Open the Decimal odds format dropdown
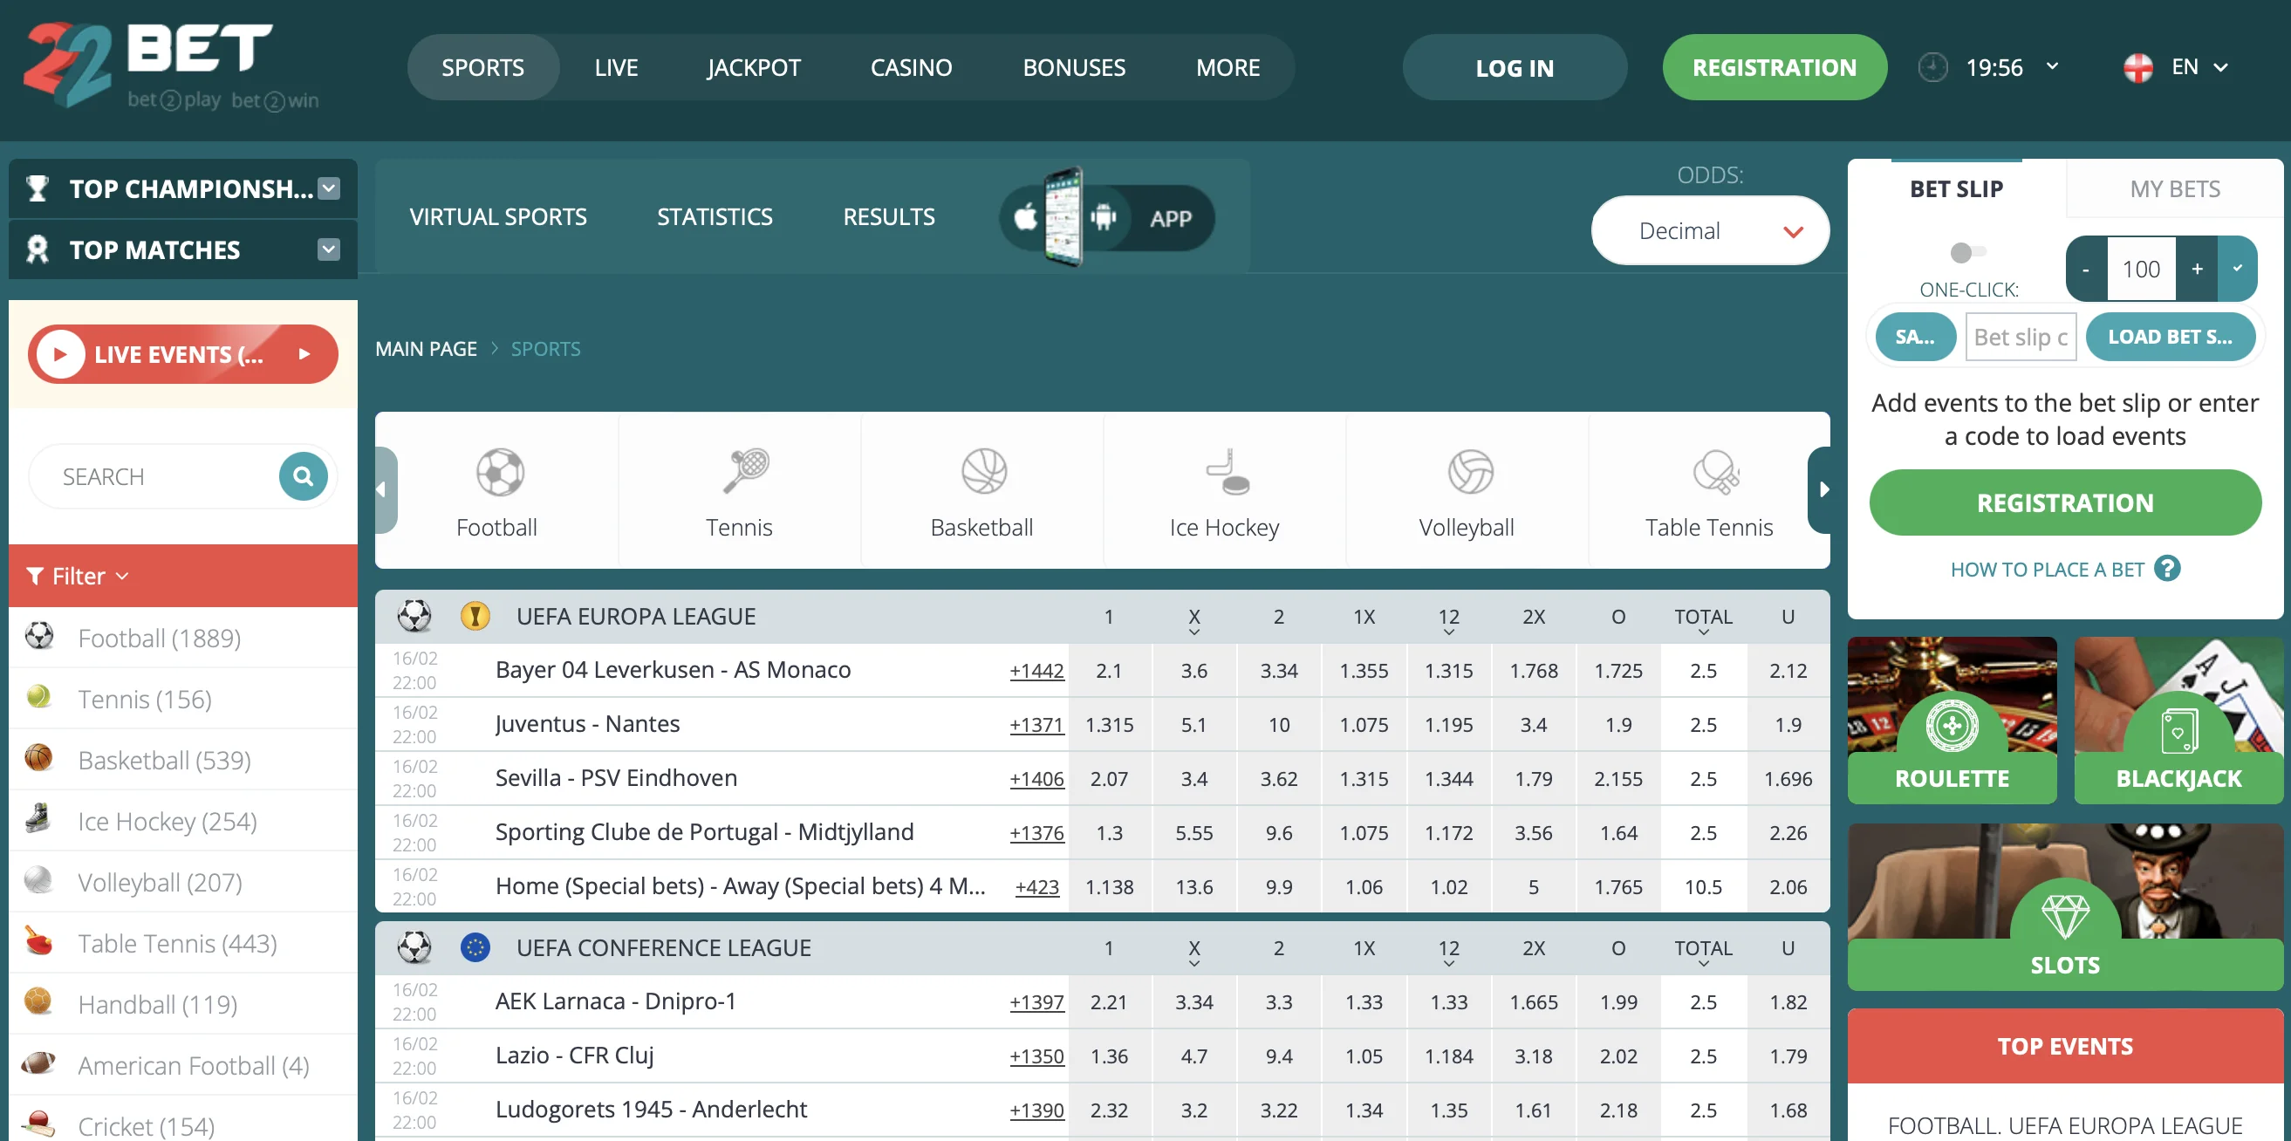This screenshot has height=1141, width=2291. [1709, 231]
